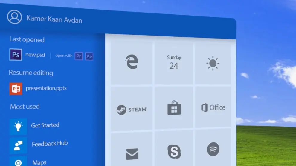Click the user account avatar icon

(14, 17)
